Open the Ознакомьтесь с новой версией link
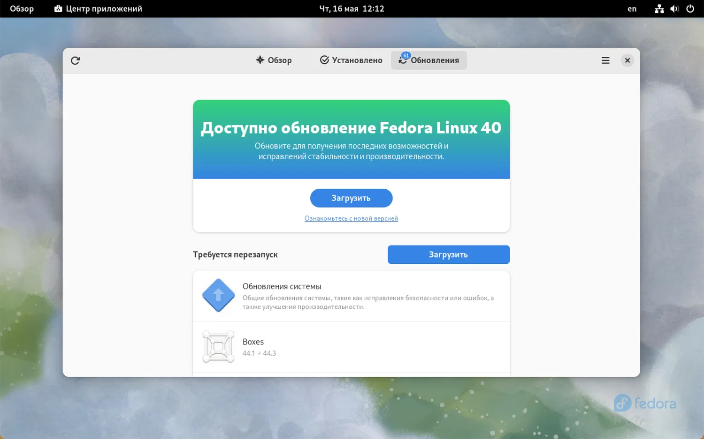The width and height of the screenshot is (704, 439). click(351, 218)
